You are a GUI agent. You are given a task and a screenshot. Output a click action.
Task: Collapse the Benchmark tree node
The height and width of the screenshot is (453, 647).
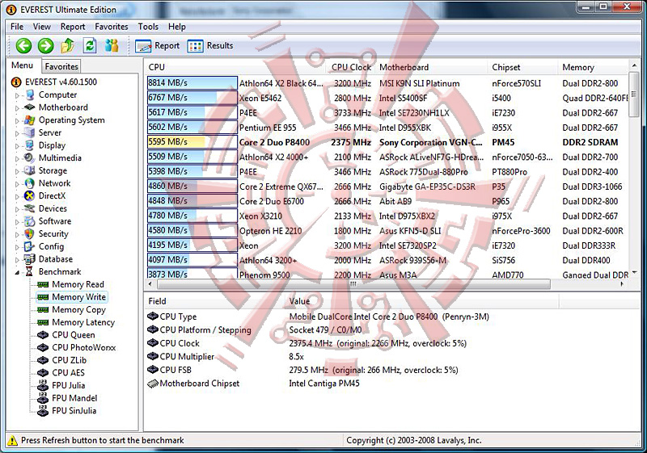pos(17,273)
